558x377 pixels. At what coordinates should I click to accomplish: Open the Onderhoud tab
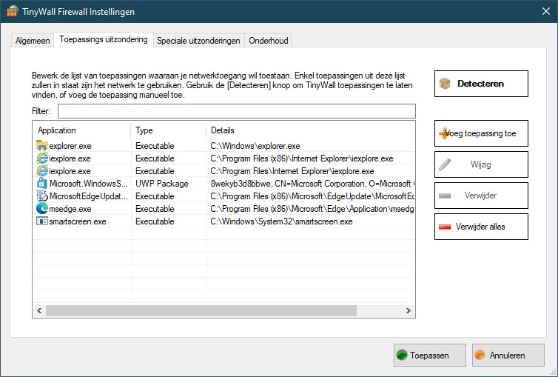click(268, 41)
